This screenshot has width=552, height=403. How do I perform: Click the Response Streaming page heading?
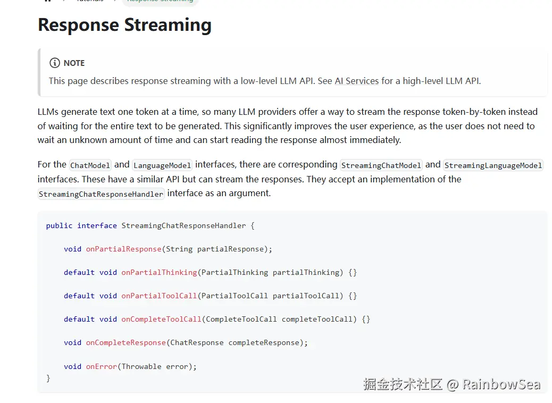(124, 25)
